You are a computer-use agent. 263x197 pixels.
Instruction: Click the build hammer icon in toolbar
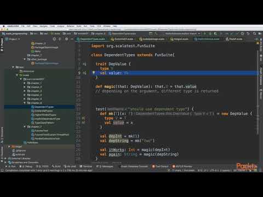tap(156, 33)
